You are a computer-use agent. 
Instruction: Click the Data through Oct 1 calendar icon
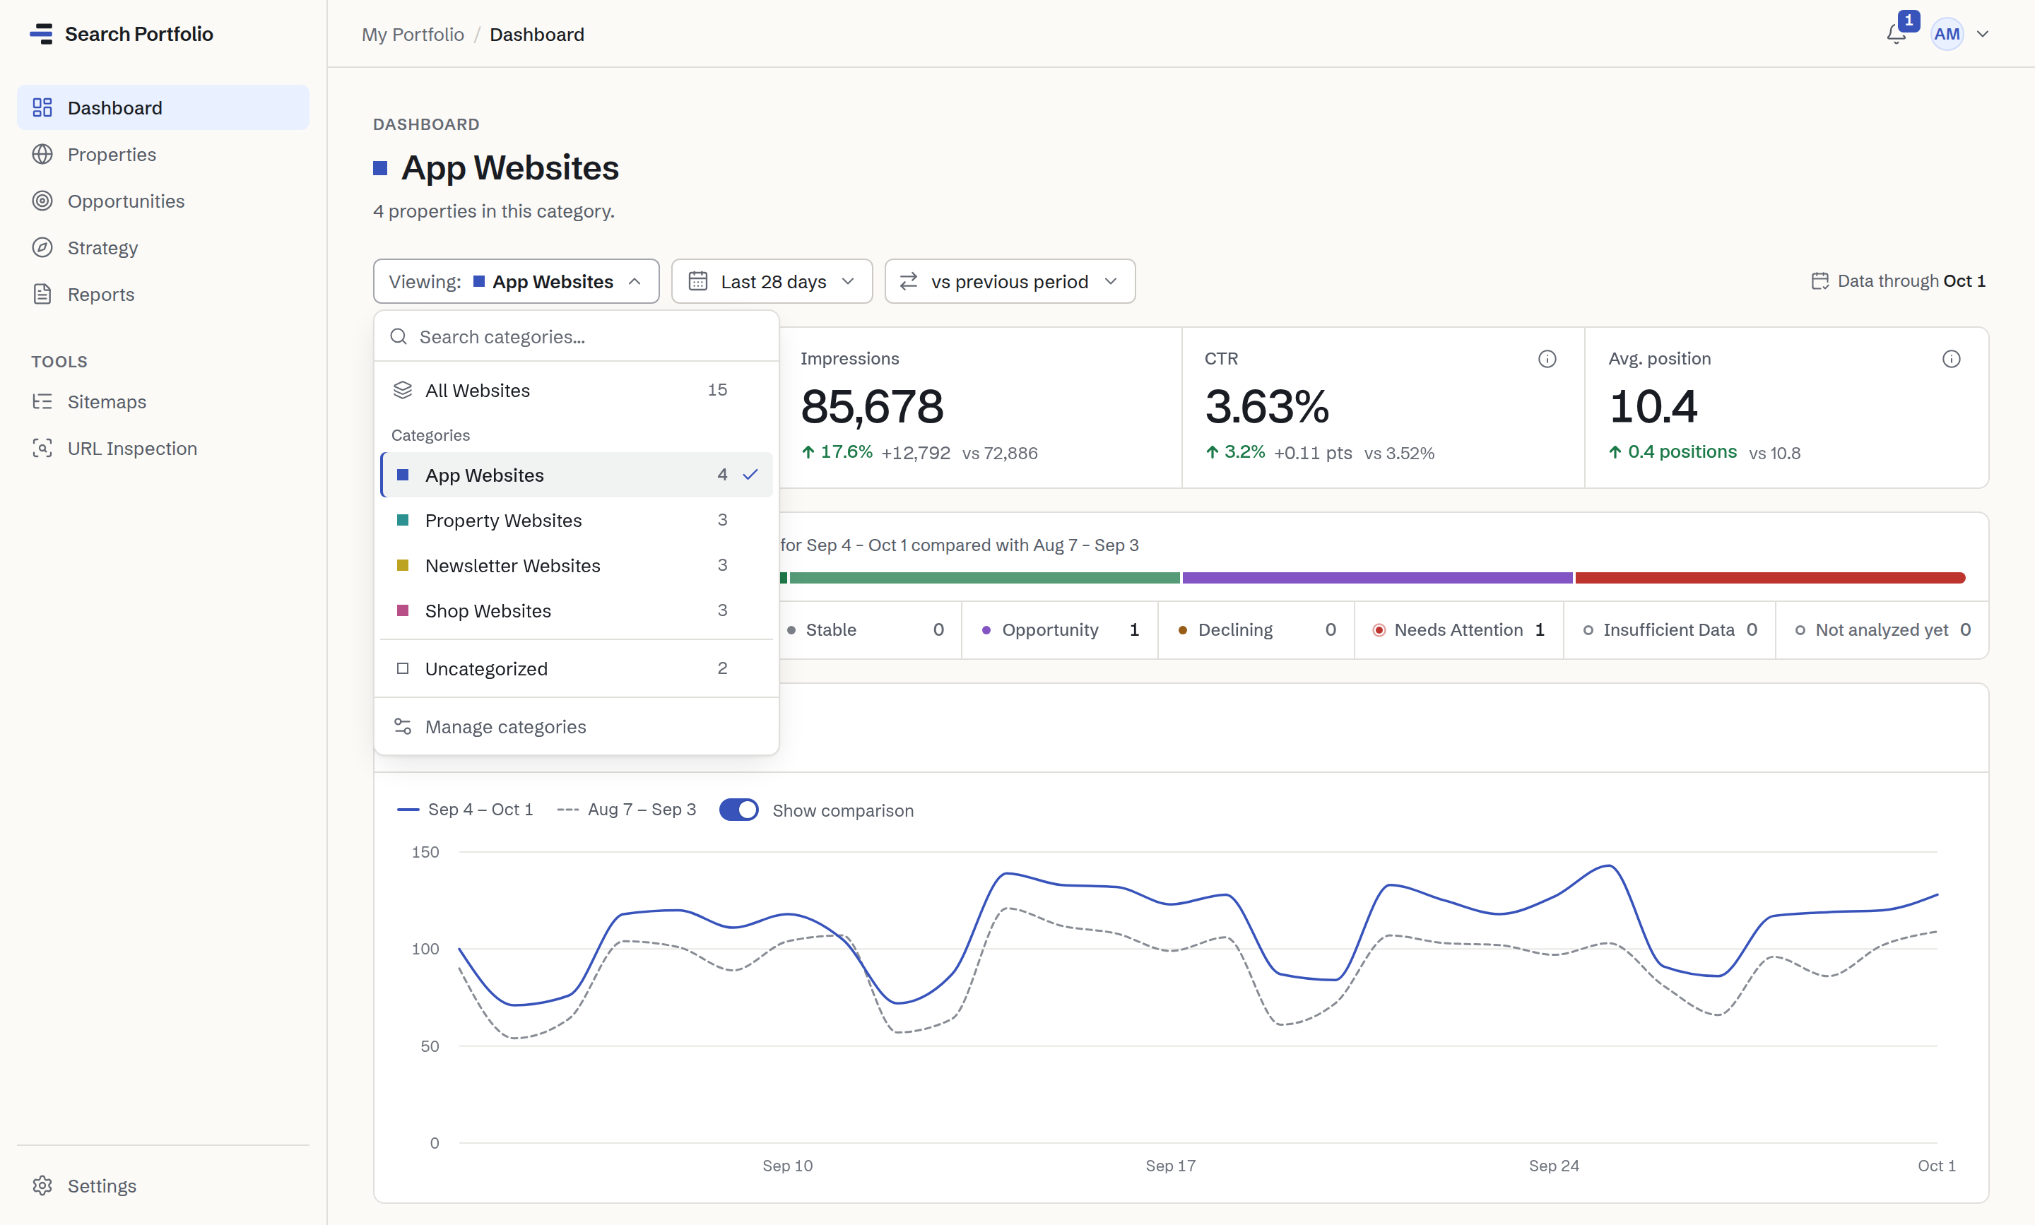pos(1819,281)
